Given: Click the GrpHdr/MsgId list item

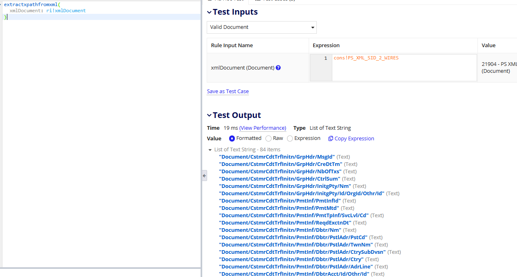Looking at the screenshot, I should pos(277,157).
